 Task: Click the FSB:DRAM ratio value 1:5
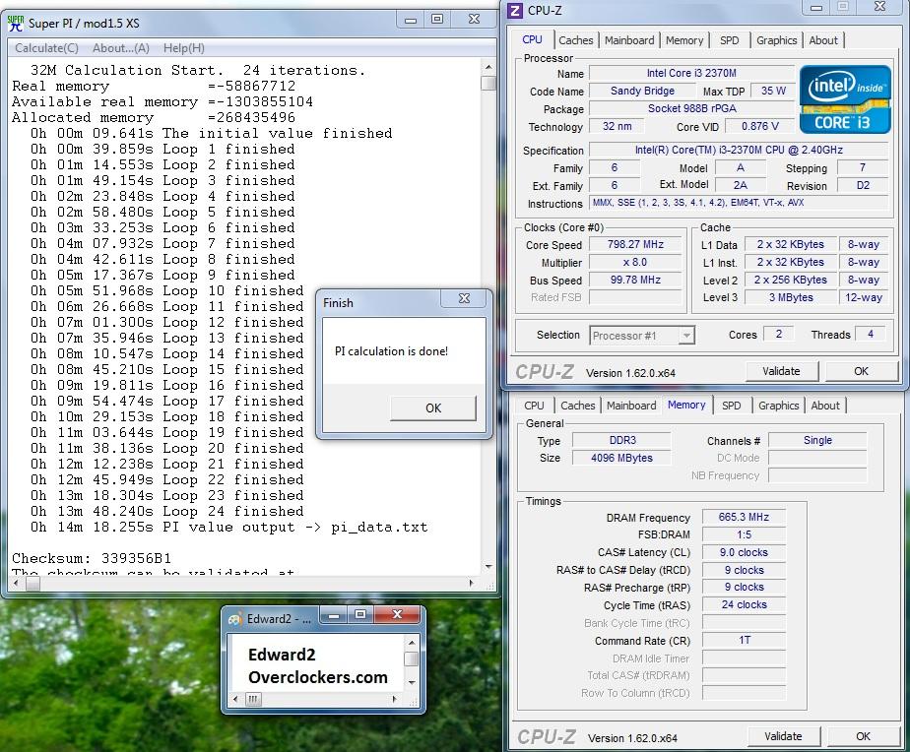[744, 534]
